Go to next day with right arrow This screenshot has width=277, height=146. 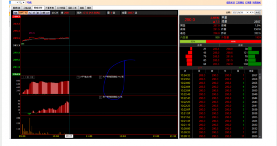[x=253, y=13]
